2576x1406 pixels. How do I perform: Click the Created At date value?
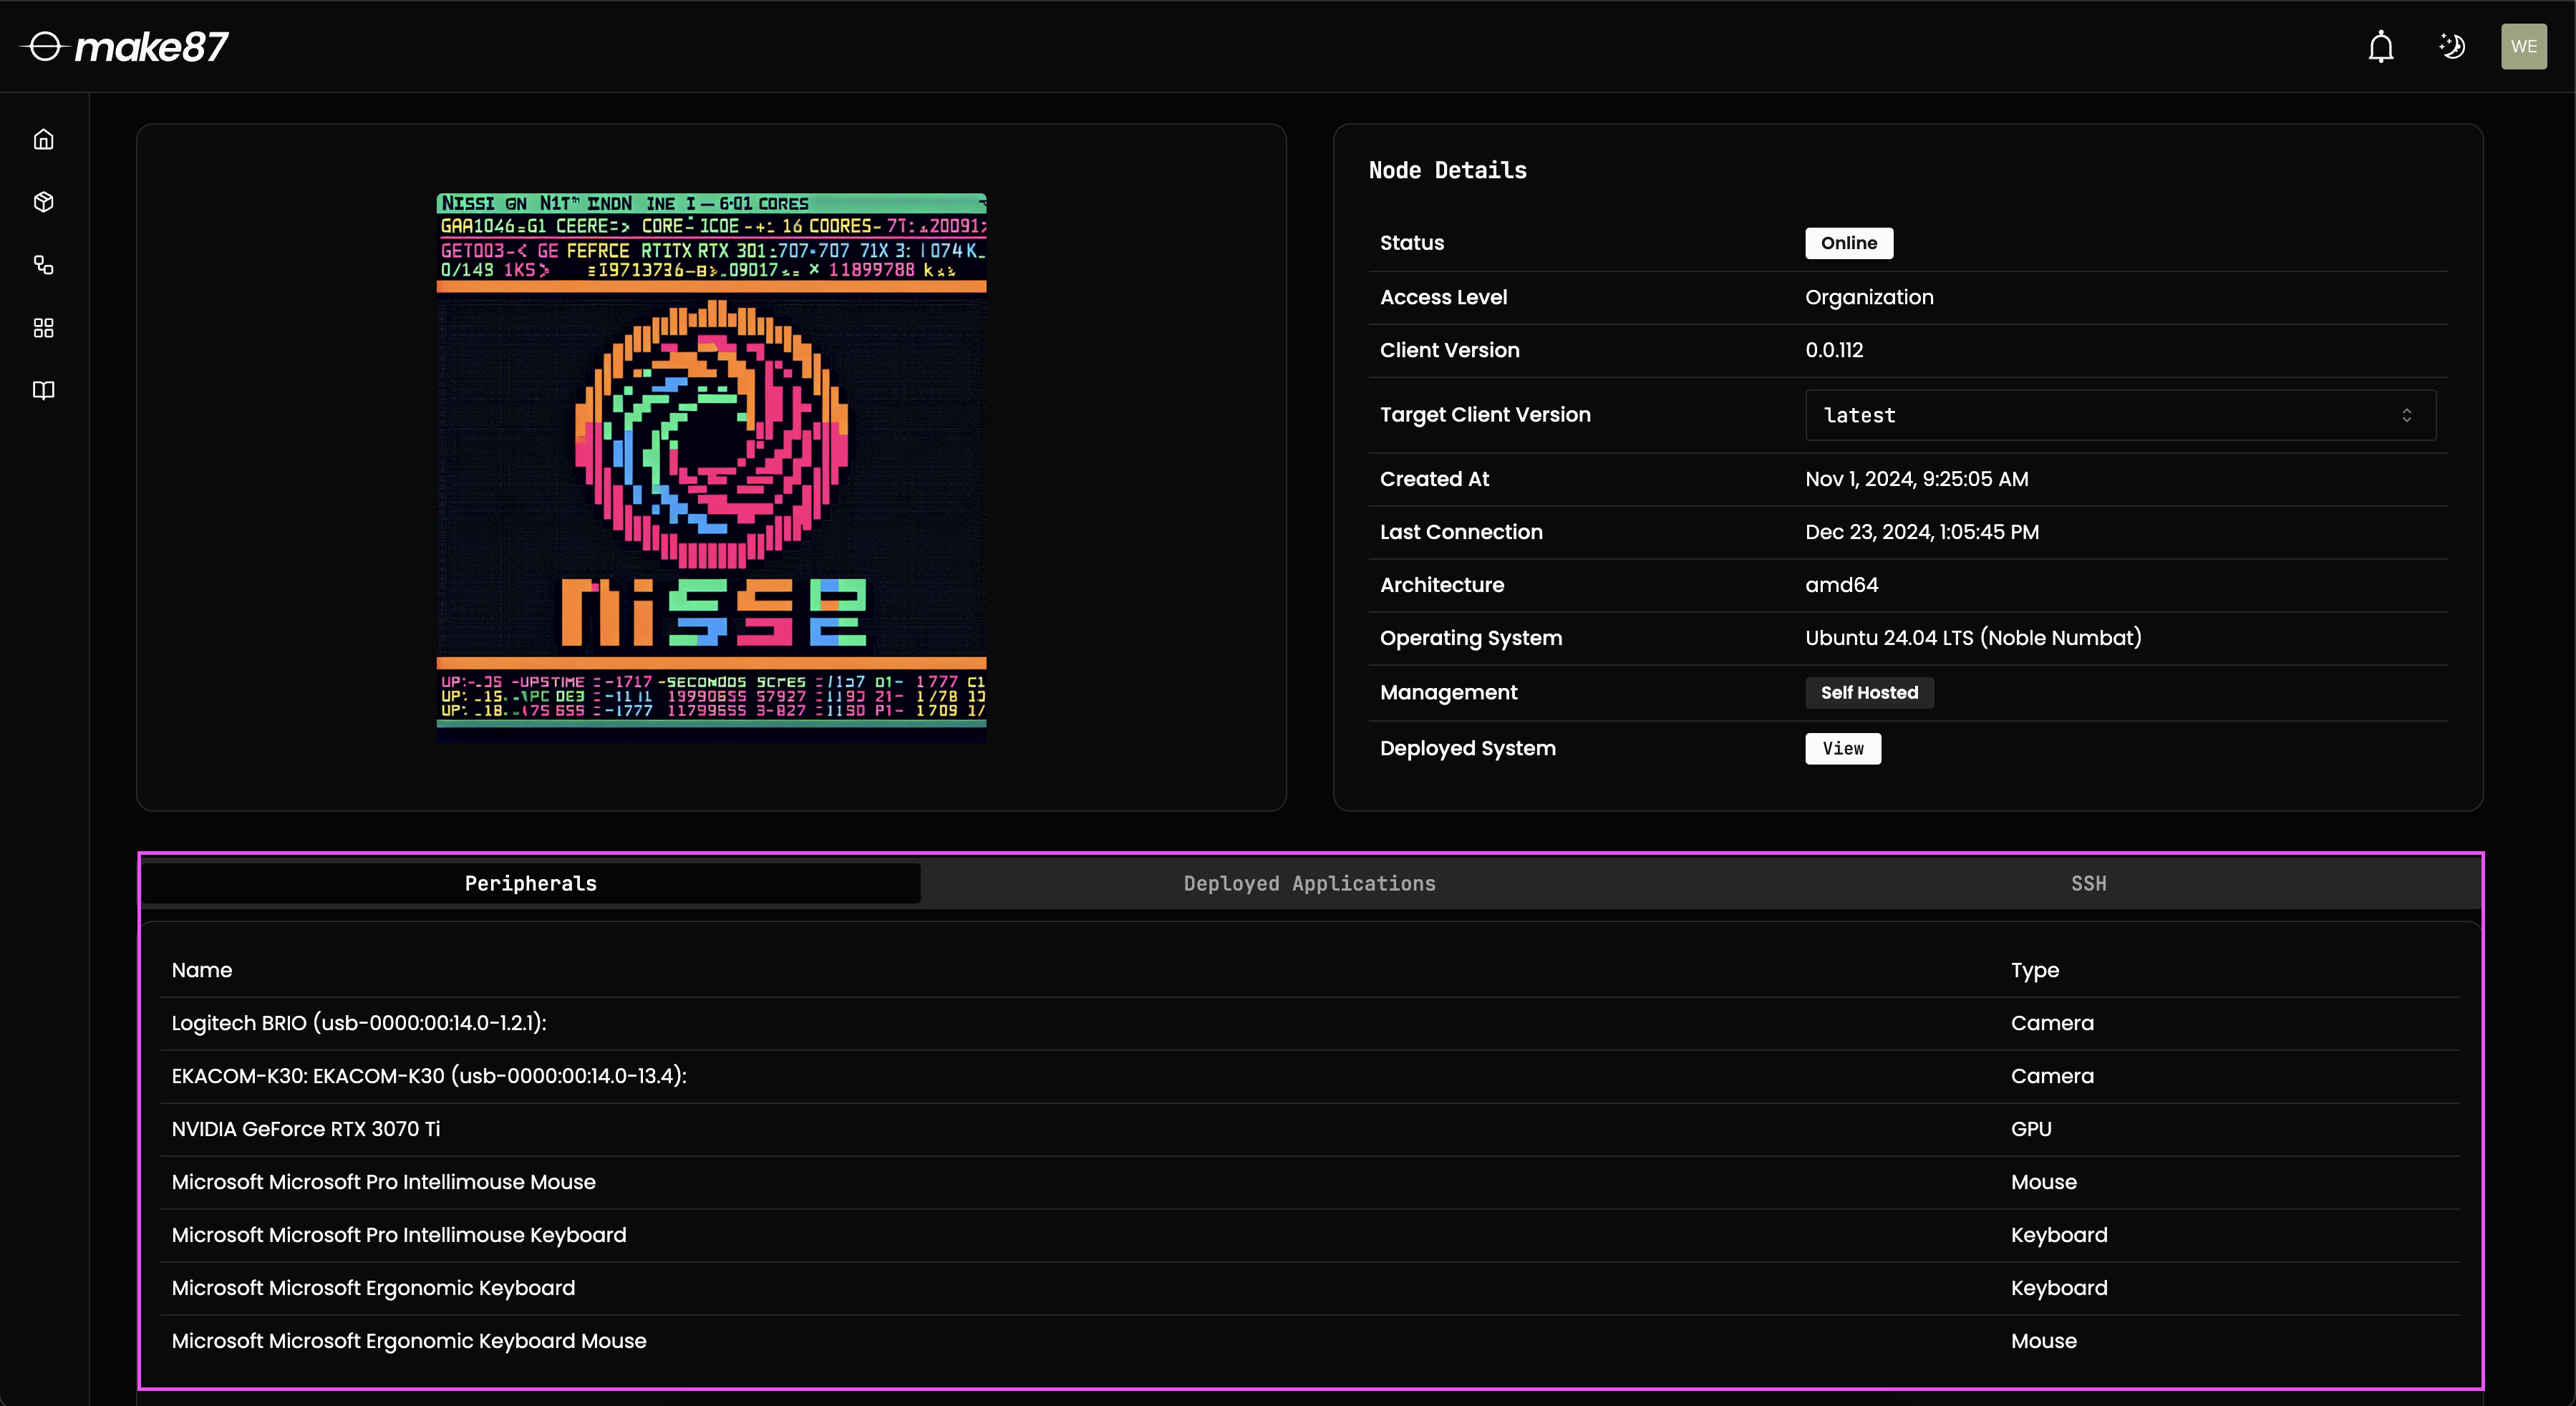1916,479
